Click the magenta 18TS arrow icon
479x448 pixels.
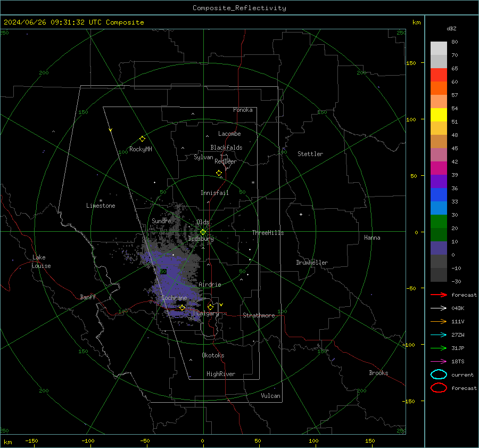coord(439,362)
